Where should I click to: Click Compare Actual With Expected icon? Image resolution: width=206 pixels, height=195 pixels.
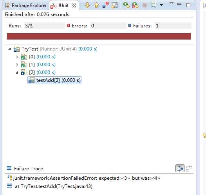189,168
